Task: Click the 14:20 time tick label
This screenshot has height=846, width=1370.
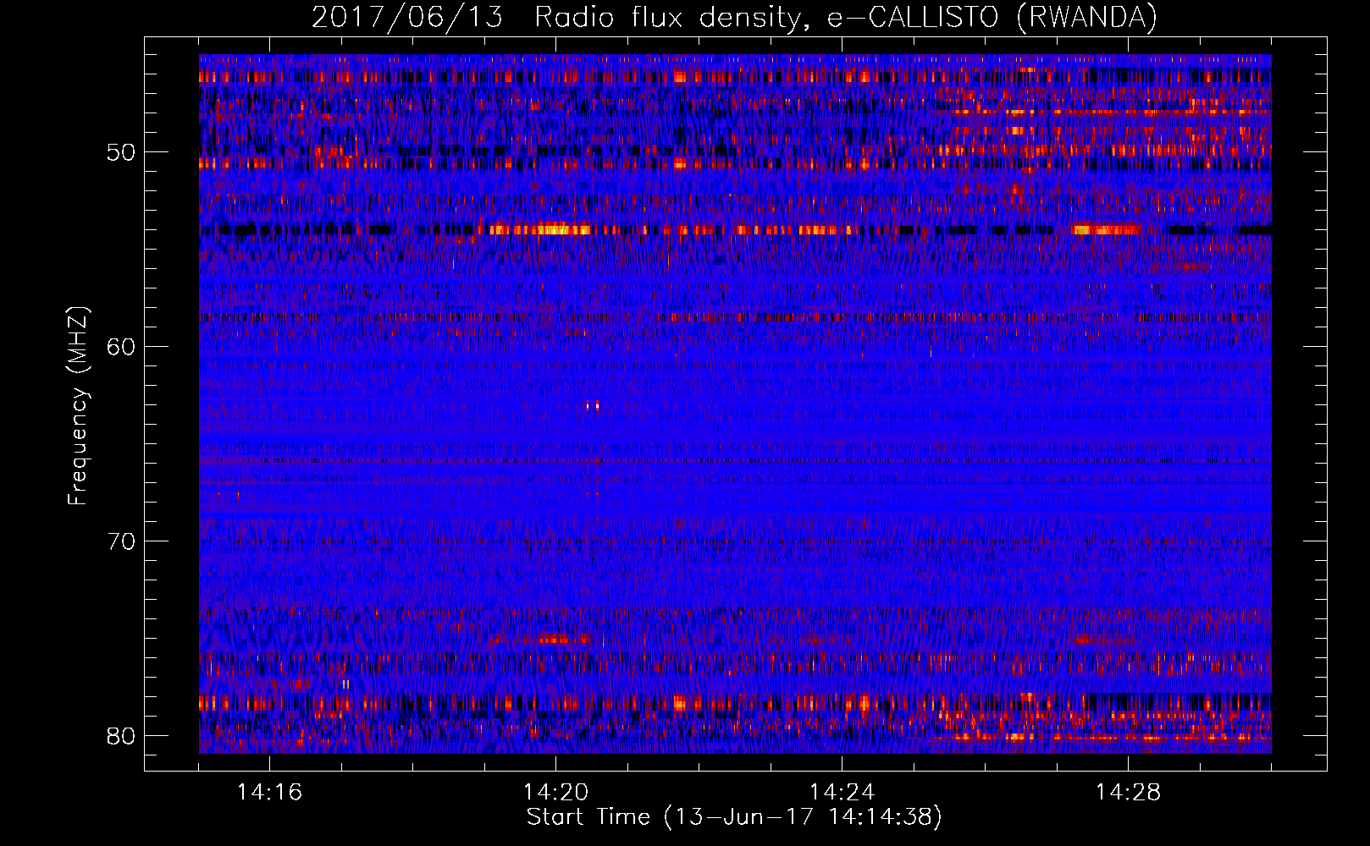Action: click(555, 793)
